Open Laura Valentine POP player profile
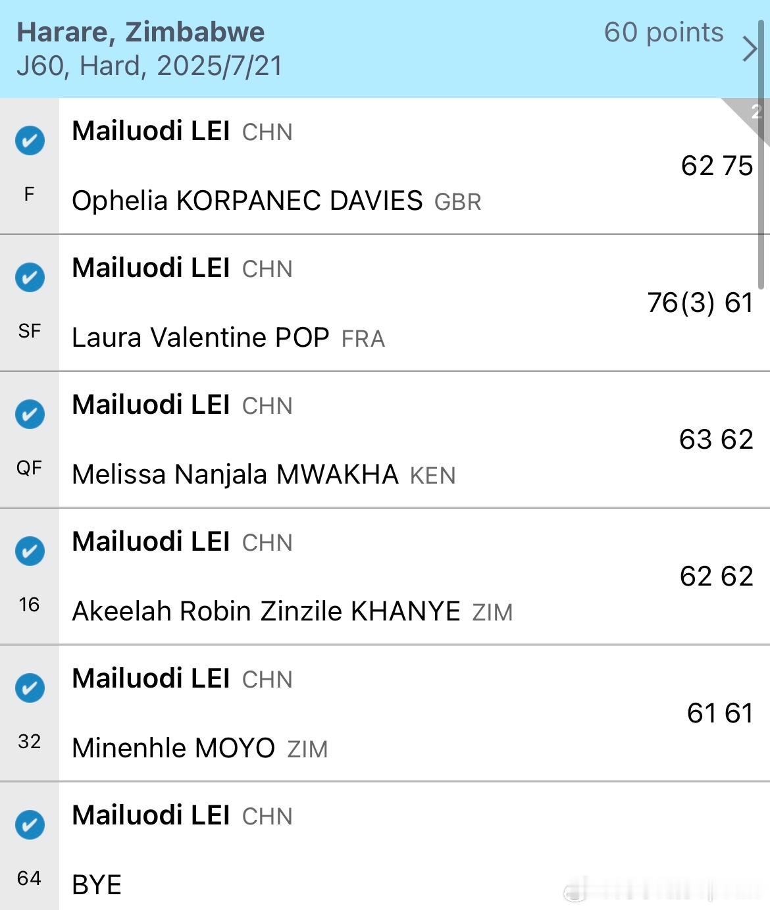770x910 pixels. tap(228, 338)
